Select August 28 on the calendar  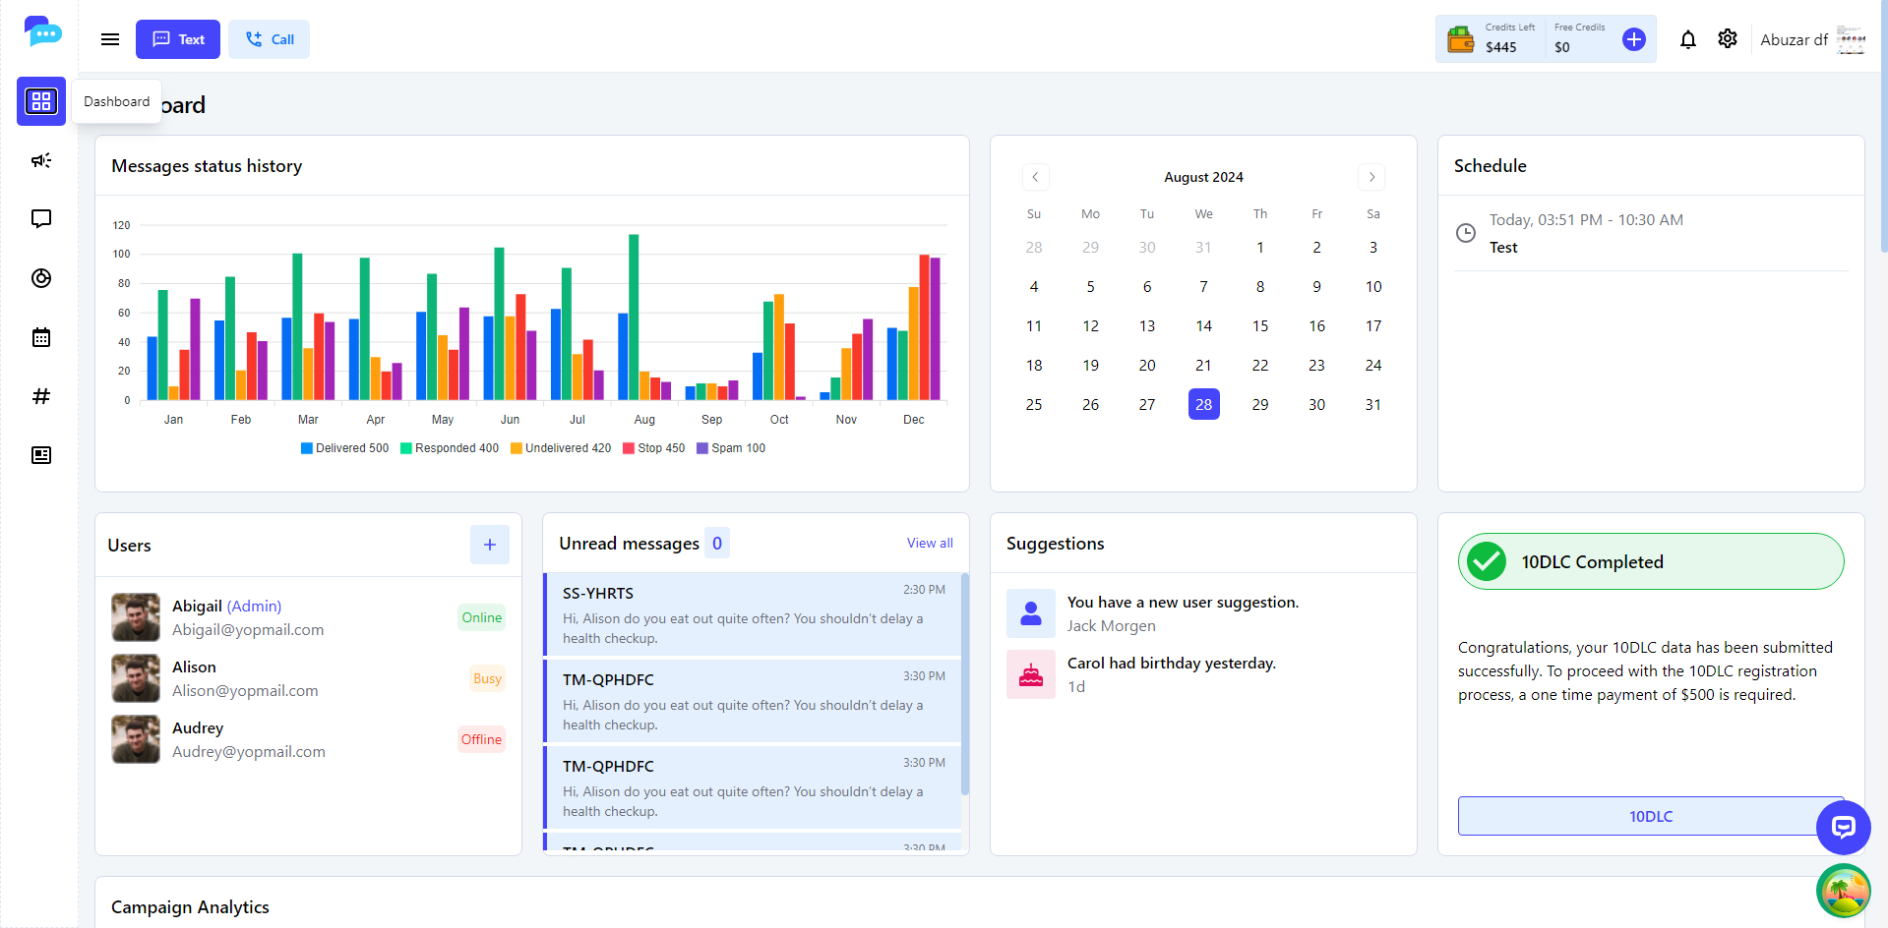tap(1203, 404)
